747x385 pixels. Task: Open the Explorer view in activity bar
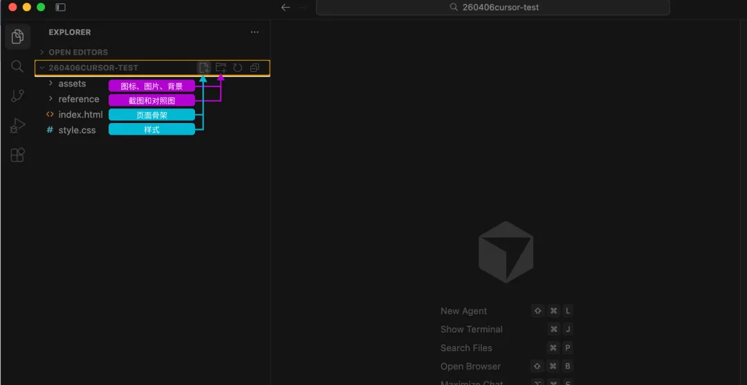click(17, 36)
